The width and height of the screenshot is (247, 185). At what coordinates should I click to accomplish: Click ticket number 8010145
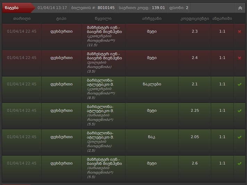click(x=106, y=8)
